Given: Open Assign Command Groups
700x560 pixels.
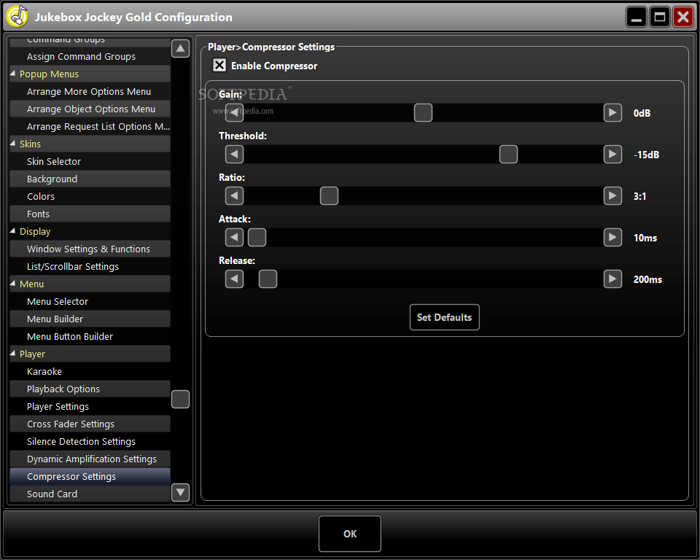Looking at the screenshot, I should click(x=90, y=57).
